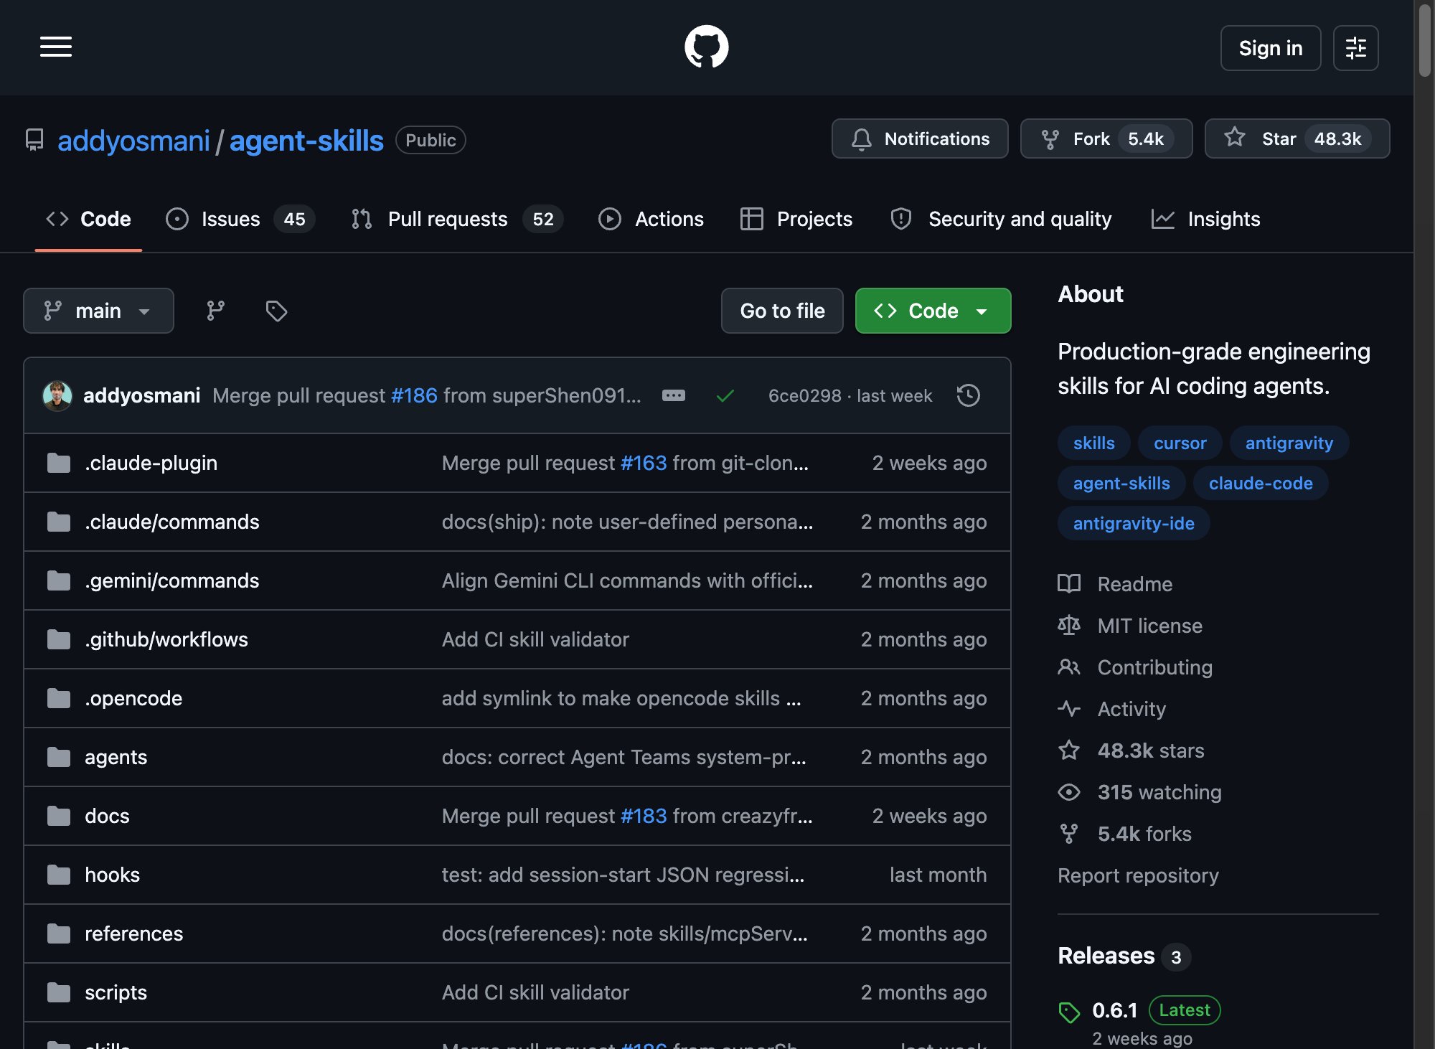This screenshot has width=1435, height=1049.
Task: Open the addyosmani owner profile link
Action: [x=133, y=141]
